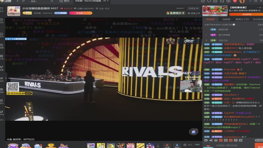This screenshot has width=263, height=148.
Task: Expand the gift bar with the up chevron
Action: pyautogui.click(x=158, y=146)
